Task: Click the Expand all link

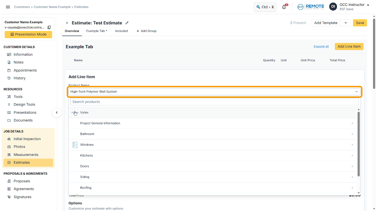Action: point(321,47)
